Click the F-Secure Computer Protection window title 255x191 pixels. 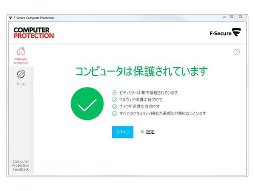coord(34,18)
